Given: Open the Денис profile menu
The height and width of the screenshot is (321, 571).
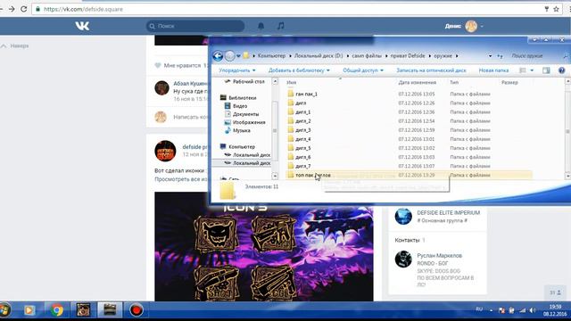Looking at the screenshot, I should coord(464,26).
